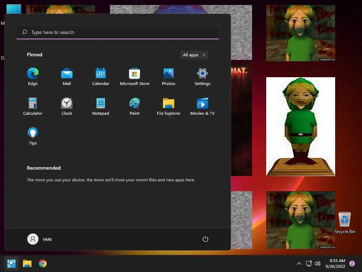Open the Edge browser pinned app
The image size is (362, 272).
33,77
